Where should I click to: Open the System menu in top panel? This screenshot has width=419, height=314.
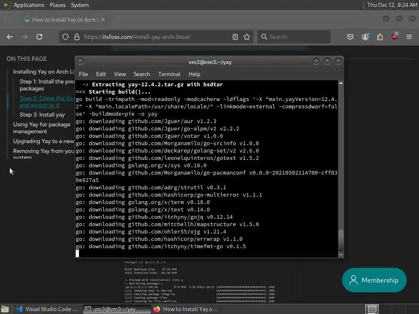coord(80,5)
